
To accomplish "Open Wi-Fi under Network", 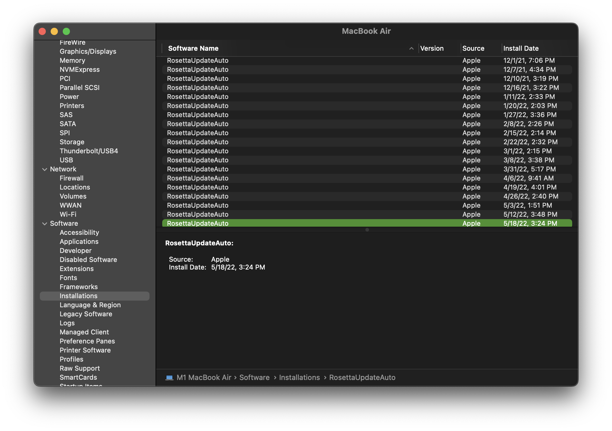I will point(68,215).
